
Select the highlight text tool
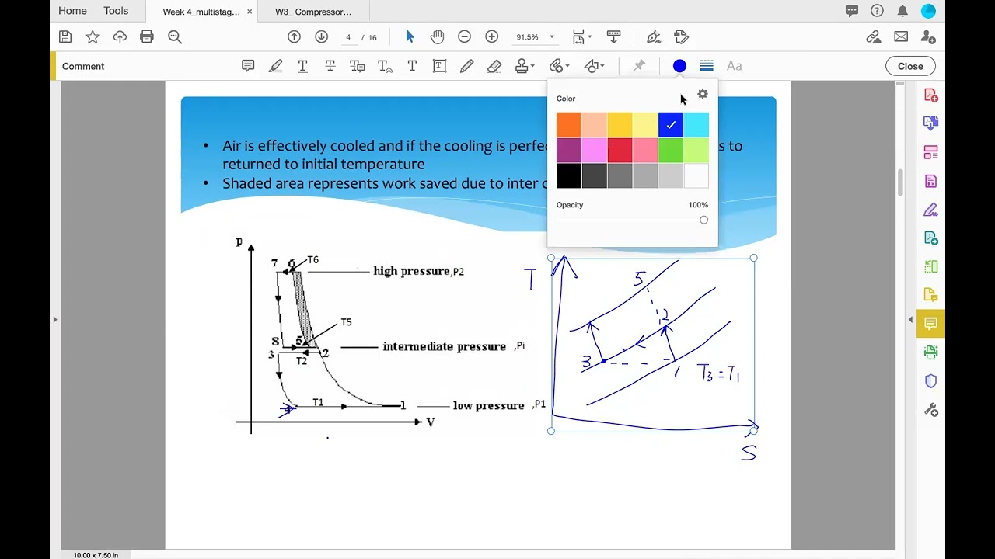point(275,66)
